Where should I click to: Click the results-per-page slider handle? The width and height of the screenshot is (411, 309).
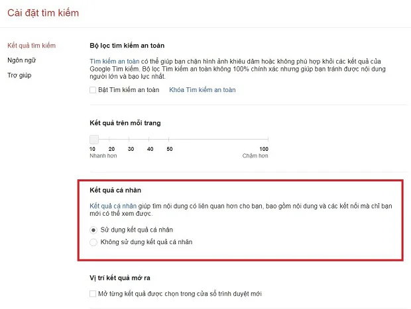[x=94, y=140]
